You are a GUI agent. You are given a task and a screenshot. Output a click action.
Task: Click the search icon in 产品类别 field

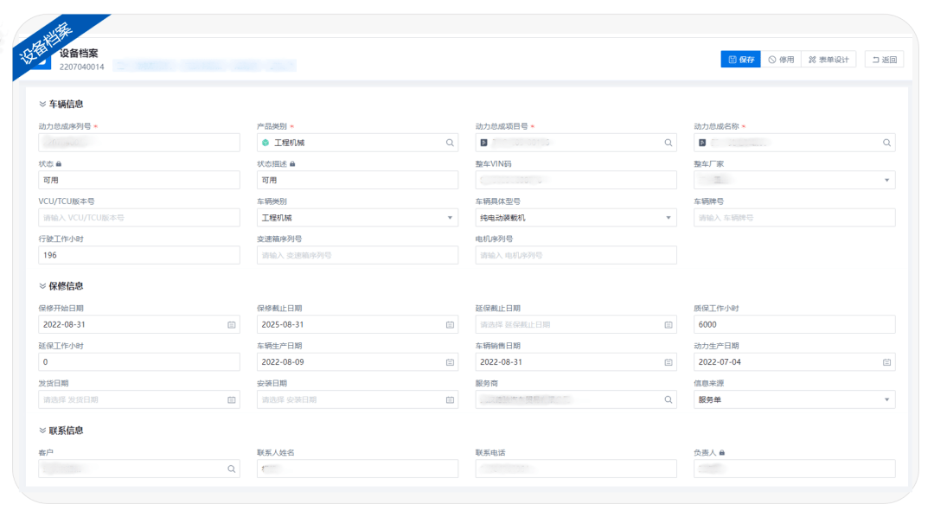pos(450,143)
